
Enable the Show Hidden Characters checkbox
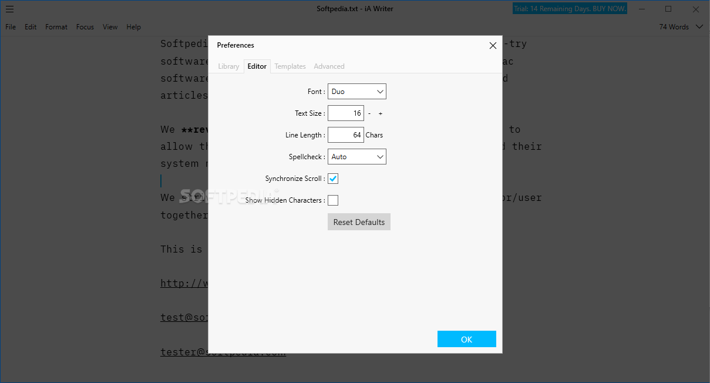tap(333, 200)
